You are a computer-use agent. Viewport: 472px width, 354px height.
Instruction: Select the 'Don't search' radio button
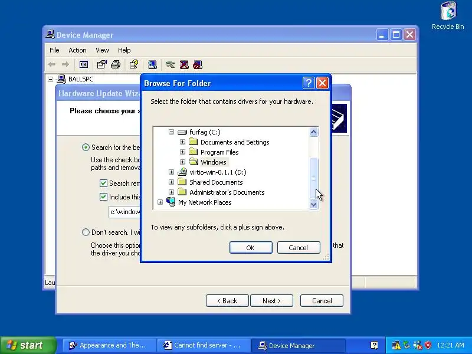[86, 232]
